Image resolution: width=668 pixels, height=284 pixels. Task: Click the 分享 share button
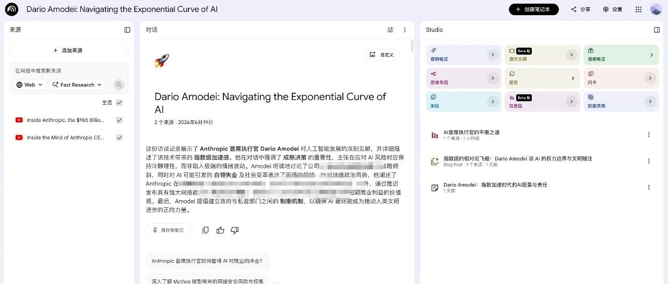[x=580, y=9]
